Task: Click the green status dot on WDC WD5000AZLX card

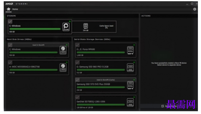Action: coord(67,62)
